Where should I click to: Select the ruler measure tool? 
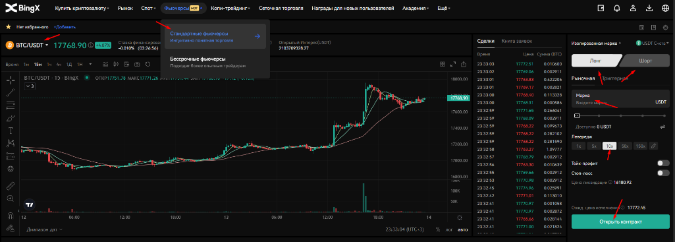11,186
